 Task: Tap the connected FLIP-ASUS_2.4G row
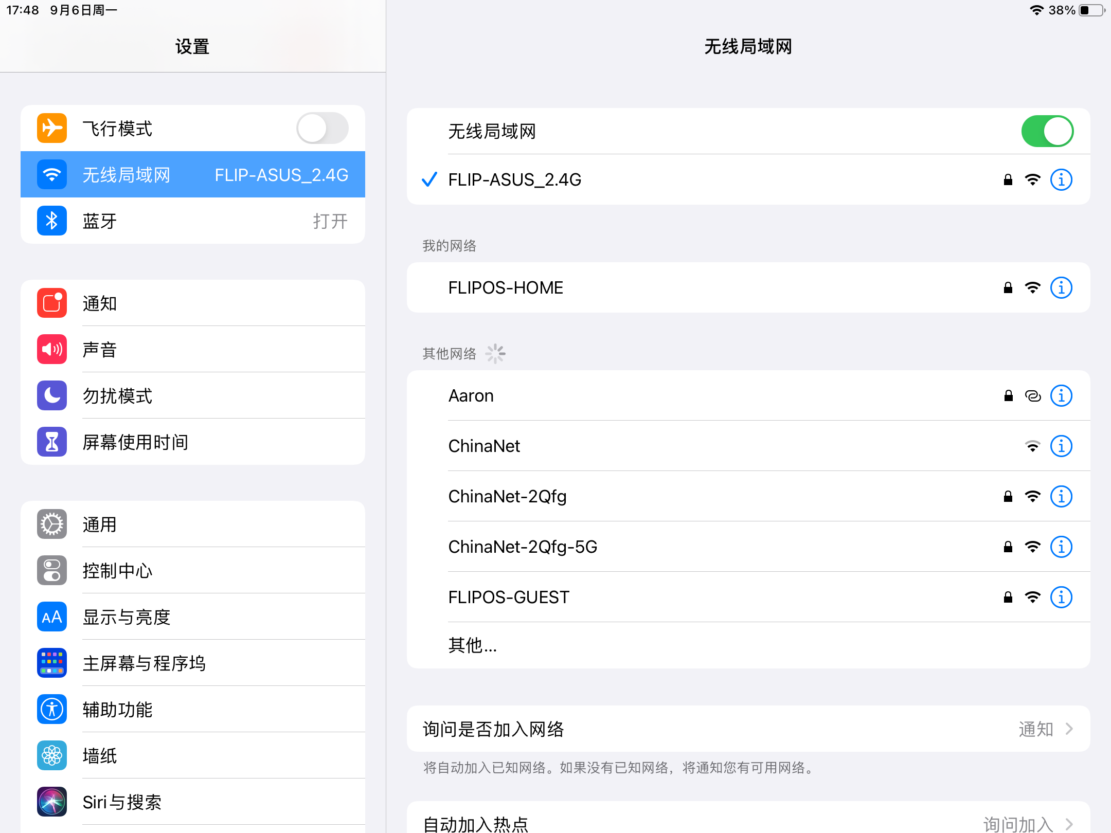748,179
